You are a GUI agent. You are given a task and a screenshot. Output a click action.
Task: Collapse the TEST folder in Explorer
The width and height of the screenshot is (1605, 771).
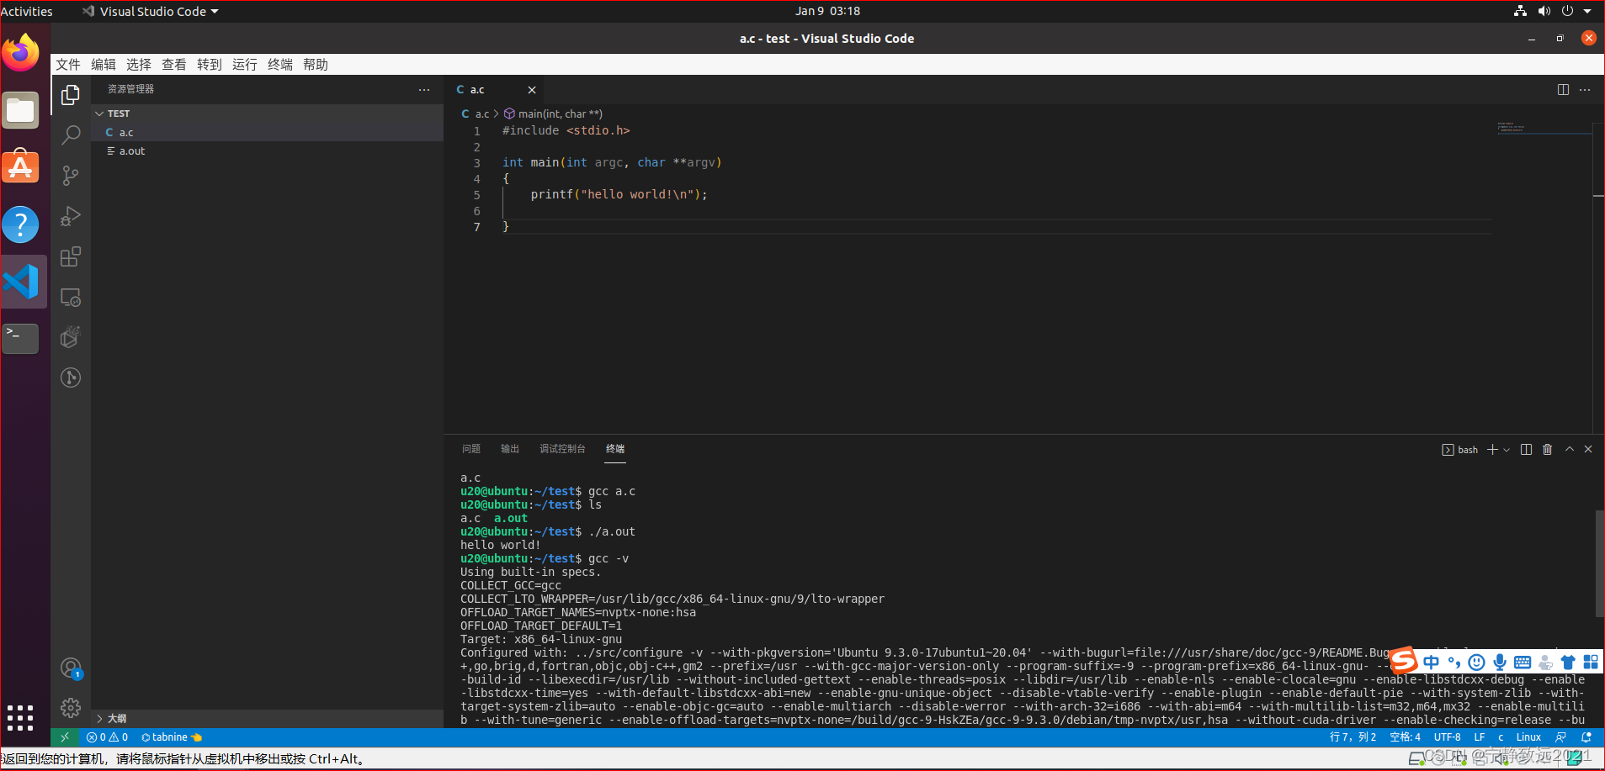pos(99,113)
